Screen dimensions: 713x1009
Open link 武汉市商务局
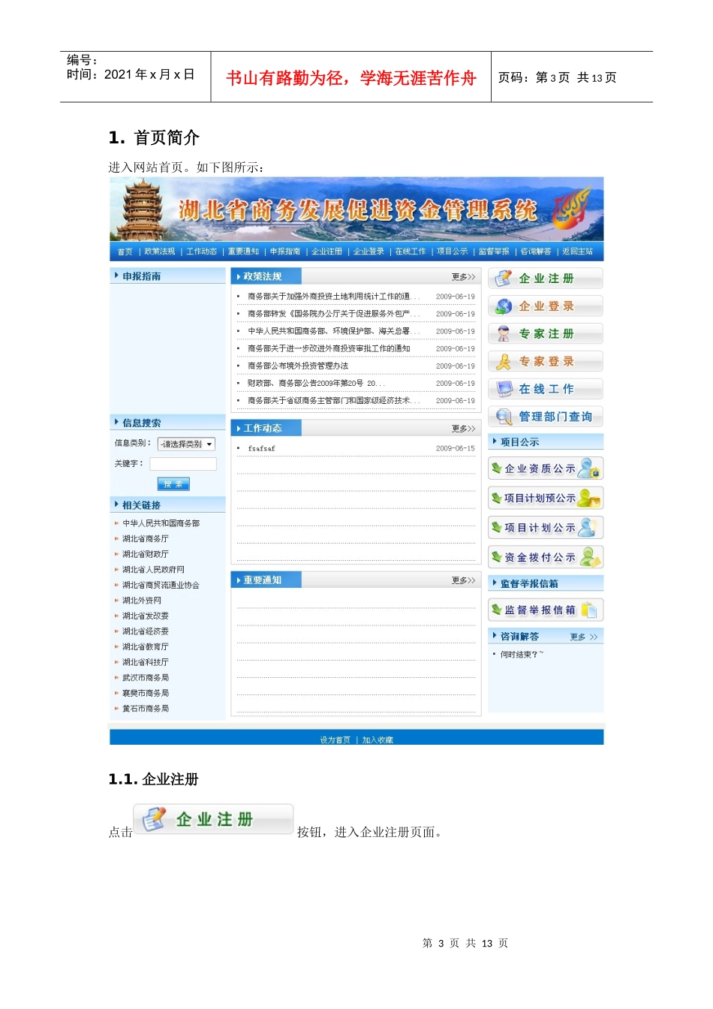(146, 678)
